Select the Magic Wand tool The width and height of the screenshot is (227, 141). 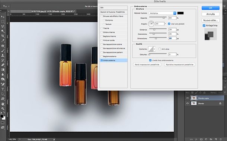click(x=3, y=31)
